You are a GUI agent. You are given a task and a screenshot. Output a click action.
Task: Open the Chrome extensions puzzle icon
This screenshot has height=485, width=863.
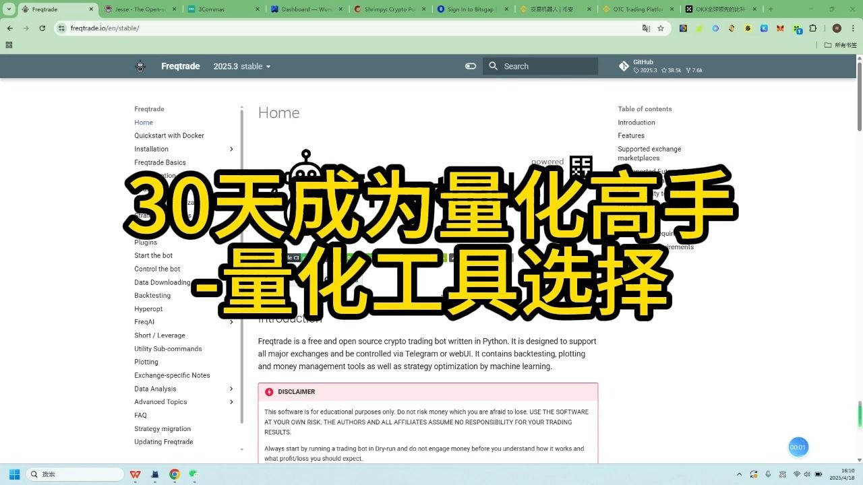click(x=812, y=28)
